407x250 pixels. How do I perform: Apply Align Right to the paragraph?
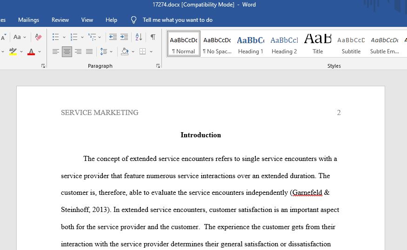pyautogui.click(x=78, y=51)
